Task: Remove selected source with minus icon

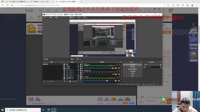Action: [67, 81]
